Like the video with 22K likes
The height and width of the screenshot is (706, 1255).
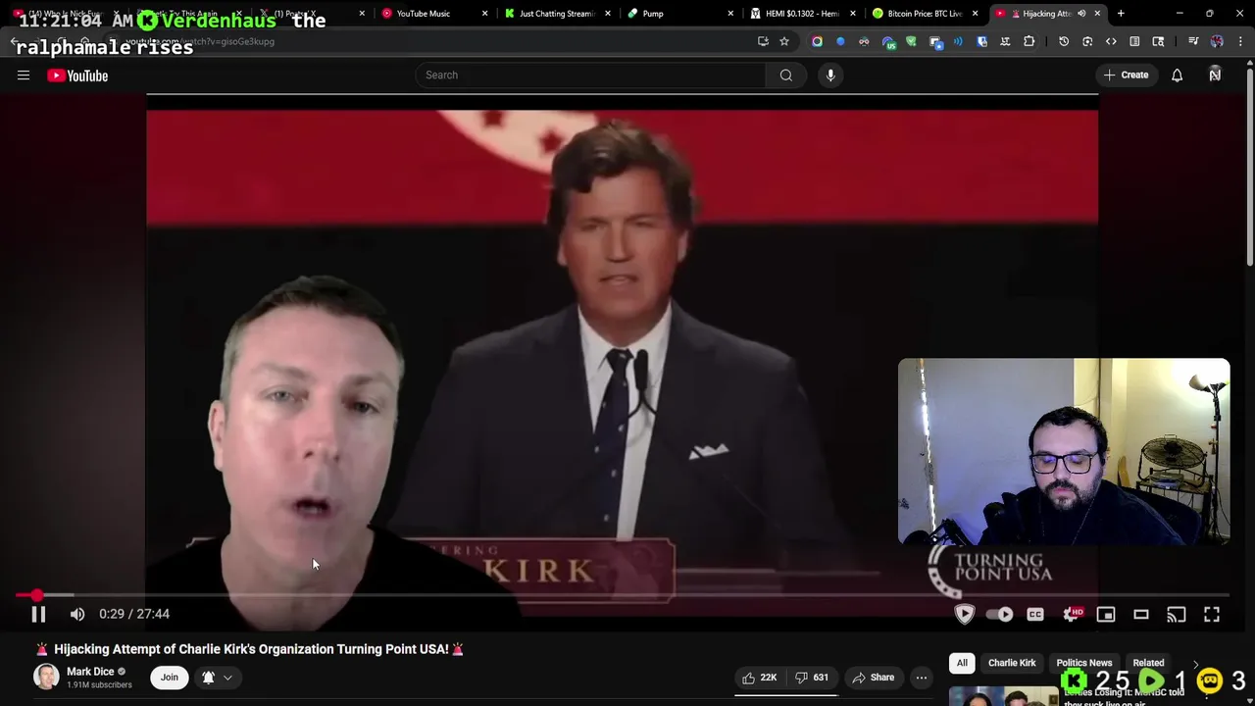[760, 678]
